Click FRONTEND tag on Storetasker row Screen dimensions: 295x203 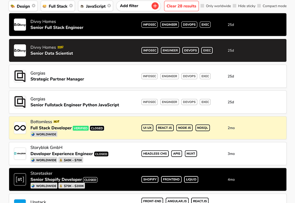tap(171, 179)
